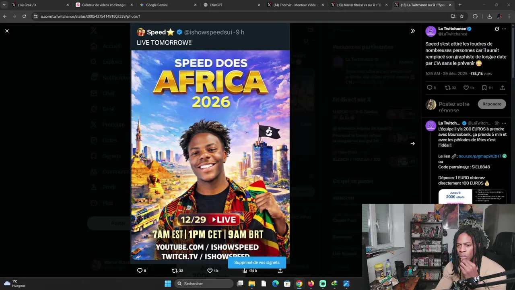
Task: View site information icon in address bar
Action: (x=35, y=16)
